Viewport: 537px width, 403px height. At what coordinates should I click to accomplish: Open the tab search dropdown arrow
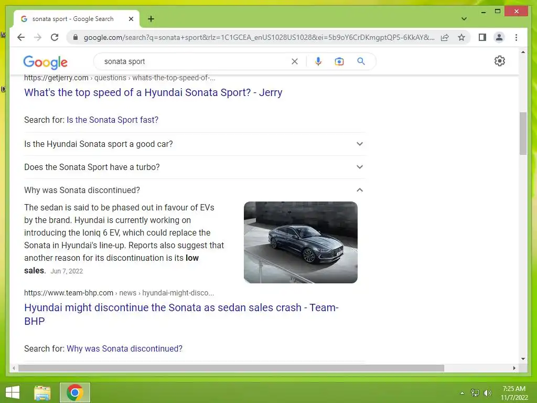tap(464, 19)
